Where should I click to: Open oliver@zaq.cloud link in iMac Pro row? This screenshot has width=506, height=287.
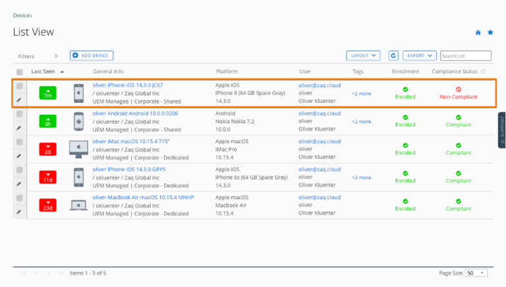click(x=320, y=141)
